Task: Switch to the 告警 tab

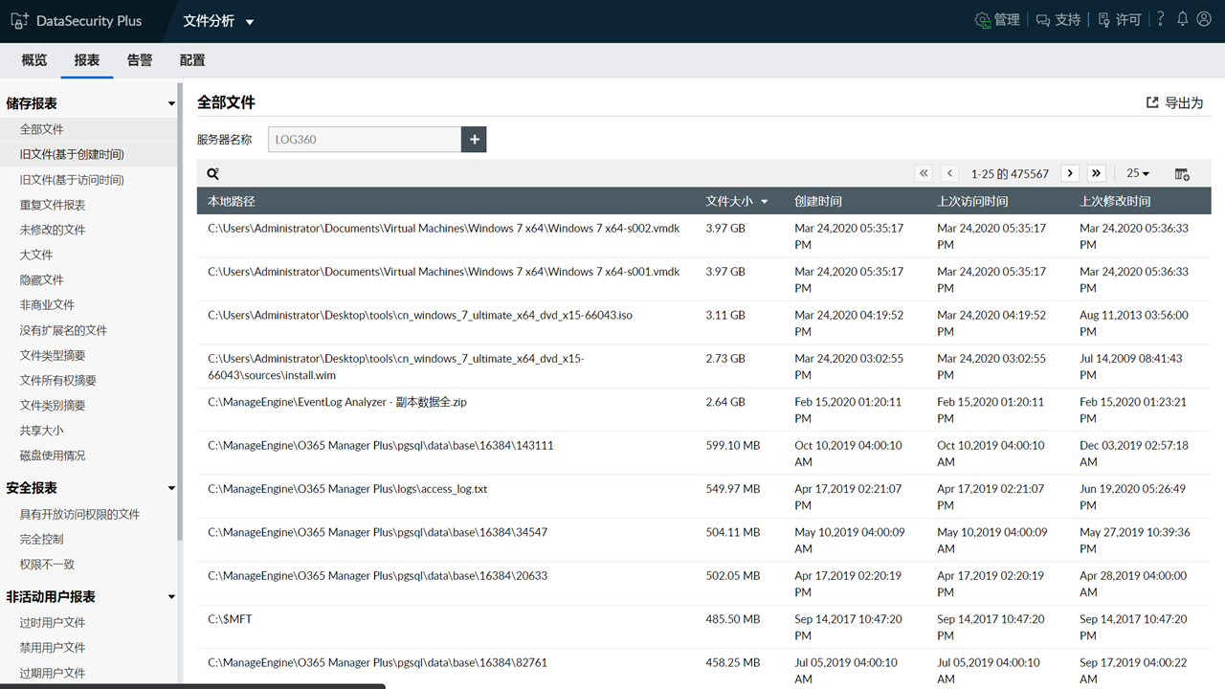Action: [x=139, y=60]
